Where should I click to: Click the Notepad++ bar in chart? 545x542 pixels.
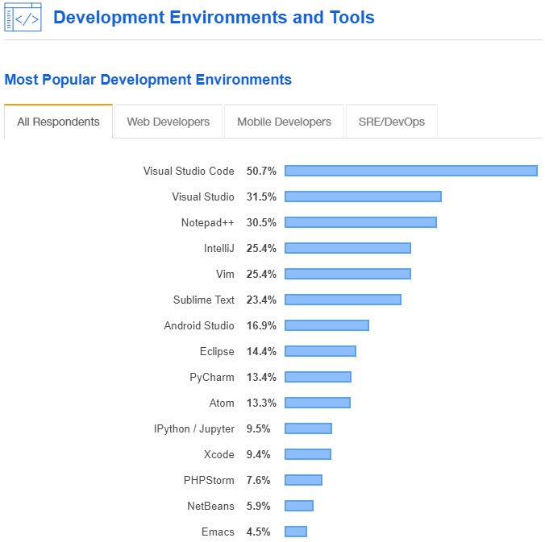point(360,222)
